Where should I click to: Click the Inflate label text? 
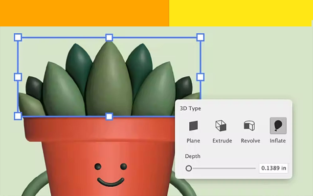[x=278, y=141]
